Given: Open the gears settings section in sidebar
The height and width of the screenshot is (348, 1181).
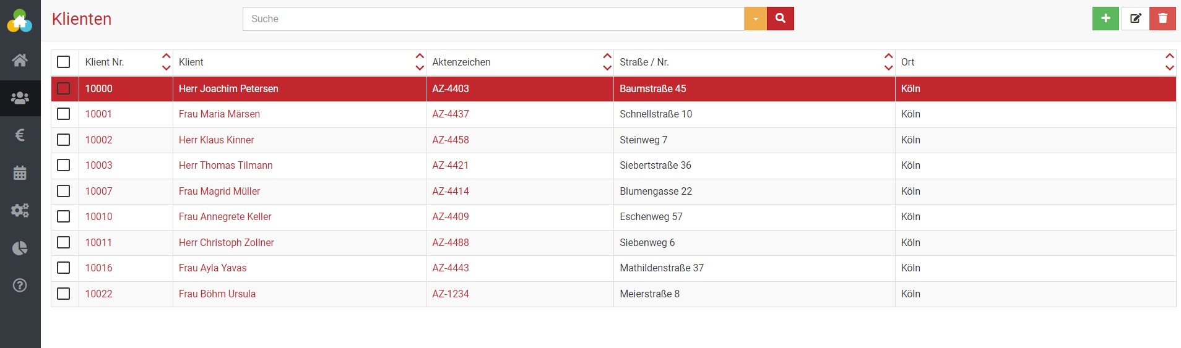Looking at the screenshot, I should (x=20, y=210).
